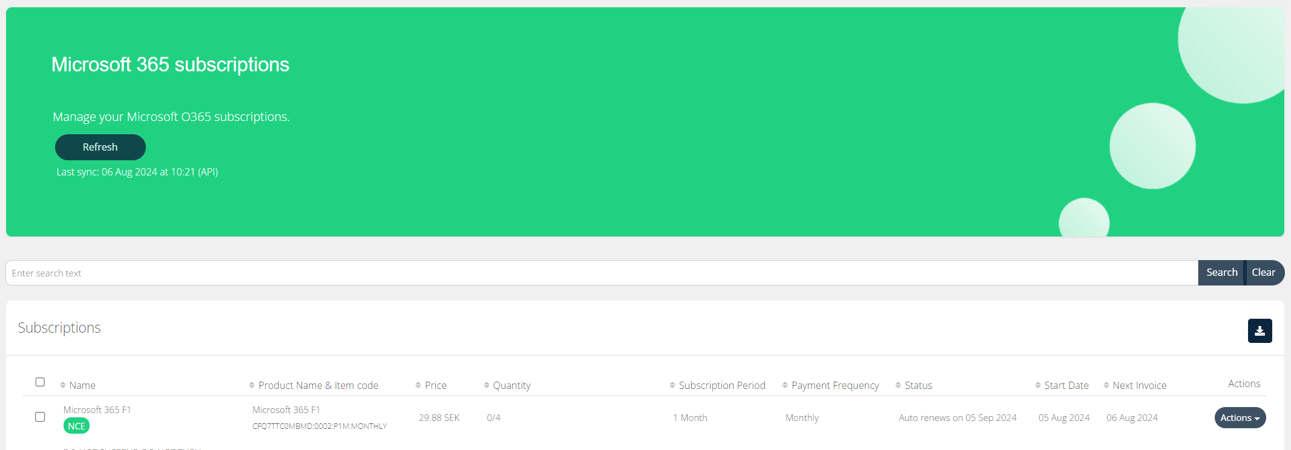Click the Subscriptions panel heading
Image resolution: width=1291 pixels, height=450 pixels.
59,327
